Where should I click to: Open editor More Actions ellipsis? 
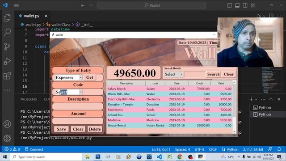tap(279, 16)
